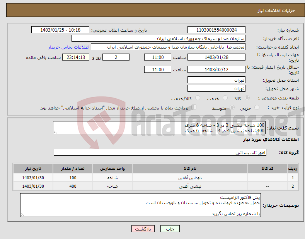
Task: Click the goods group field امور تاسیساتی
Action: click(160, 153)
